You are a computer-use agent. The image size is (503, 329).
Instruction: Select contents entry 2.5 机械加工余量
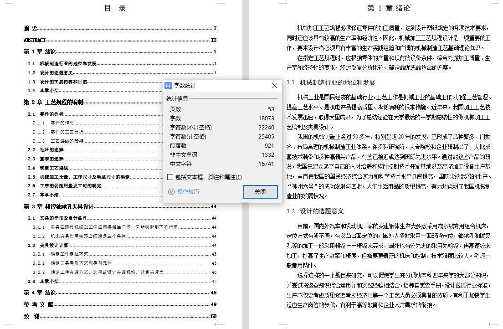[78, 177]
